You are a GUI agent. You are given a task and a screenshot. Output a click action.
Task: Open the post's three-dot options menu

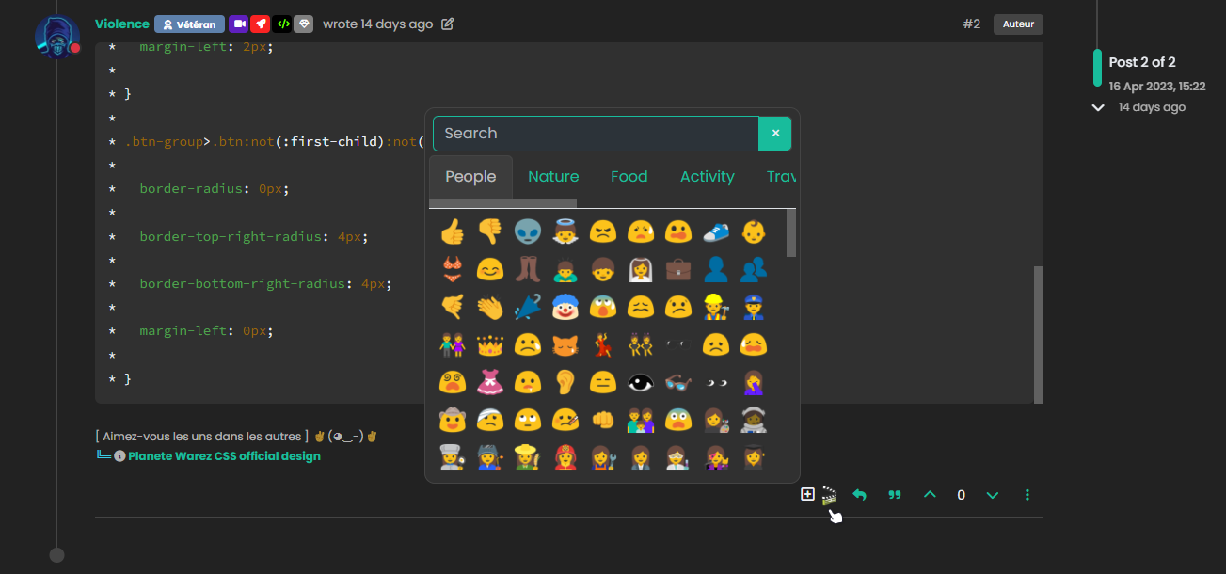pos(1027,495)
